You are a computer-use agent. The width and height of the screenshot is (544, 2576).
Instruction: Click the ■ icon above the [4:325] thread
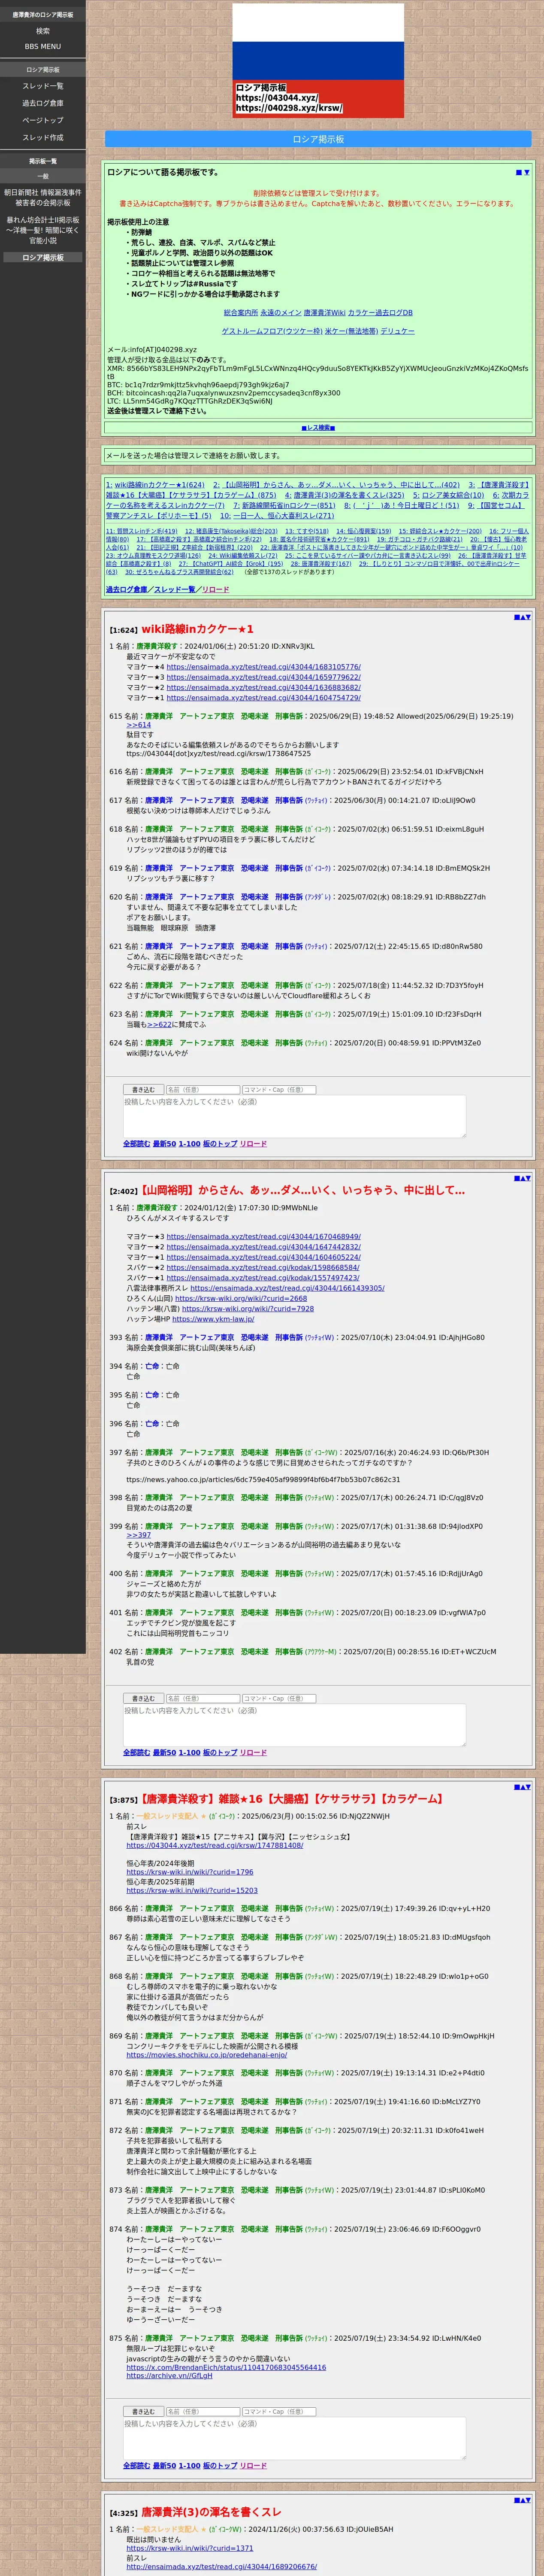click(x=516, y=2500)
